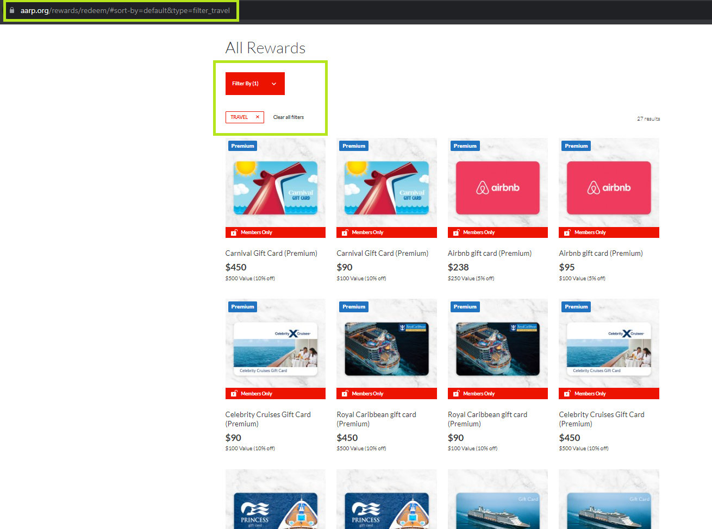The height and width of the screenshot is (529, 712).
Task: Click the padlock icon in the address bar
Action: [x=12, y=10]
